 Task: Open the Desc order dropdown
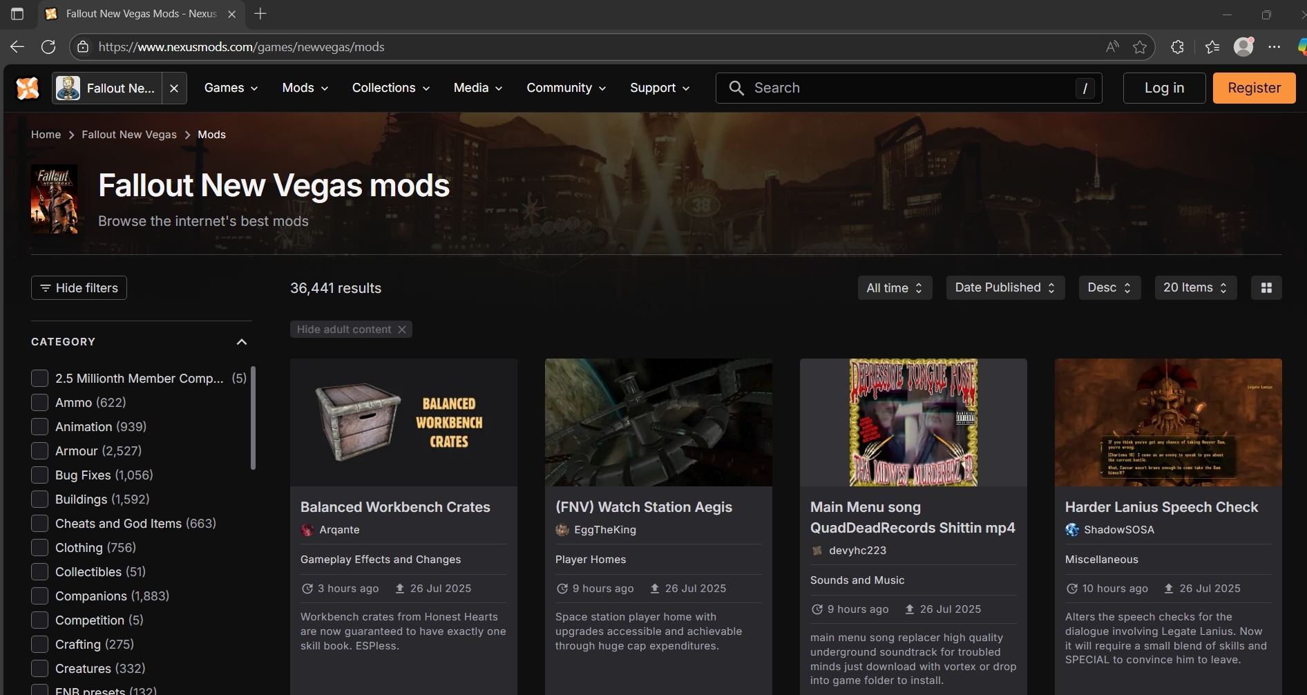[x=1109, y=288]
